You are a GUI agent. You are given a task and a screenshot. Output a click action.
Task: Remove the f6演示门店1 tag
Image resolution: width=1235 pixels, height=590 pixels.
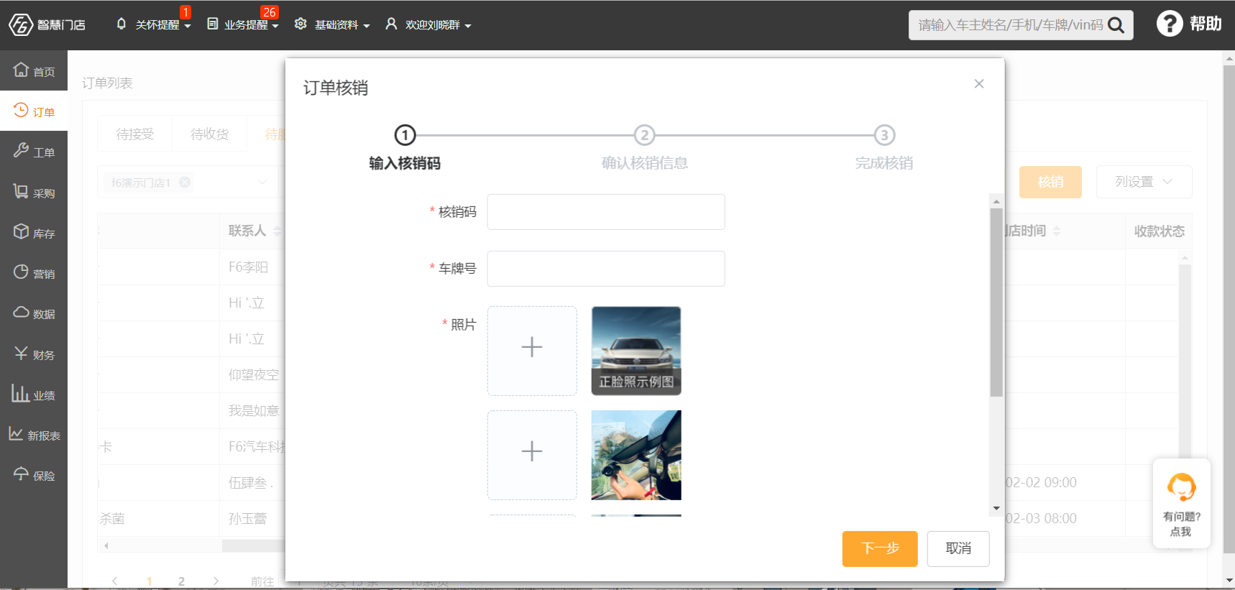coord(185,182)
